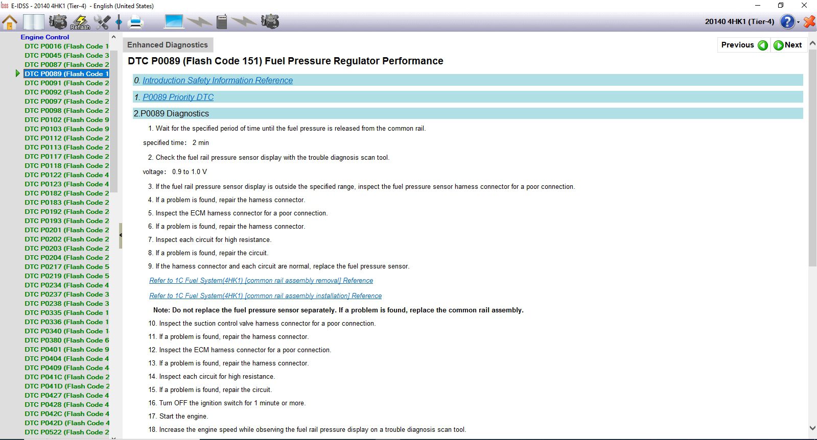Select DTC P0092 in the list
817x440 pixels.
click(67, 92)
